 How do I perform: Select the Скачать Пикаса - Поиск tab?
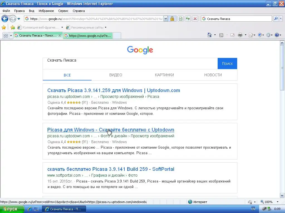coord(38,35)
